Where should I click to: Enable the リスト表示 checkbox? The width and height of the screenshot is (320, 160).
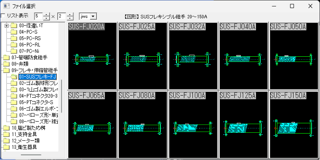click(3, 16)
